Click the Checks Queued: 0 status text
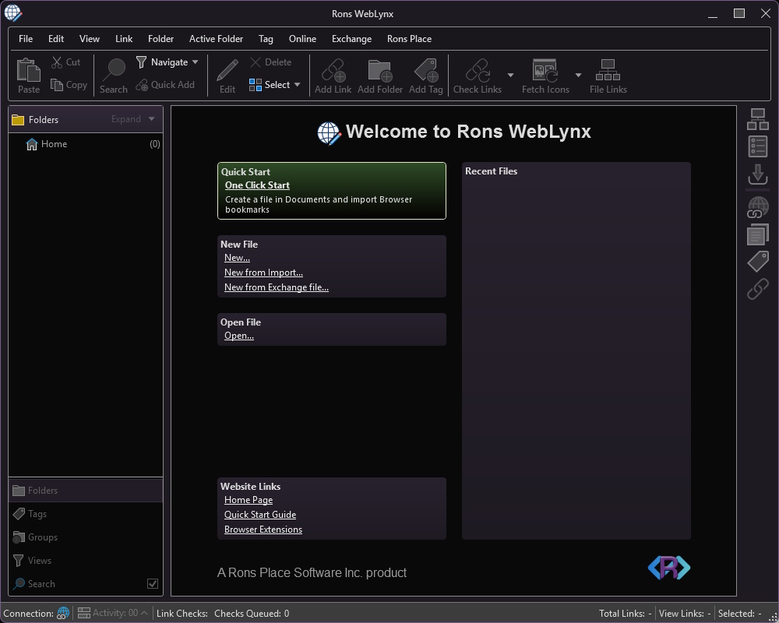 click(x=252, y=614)
